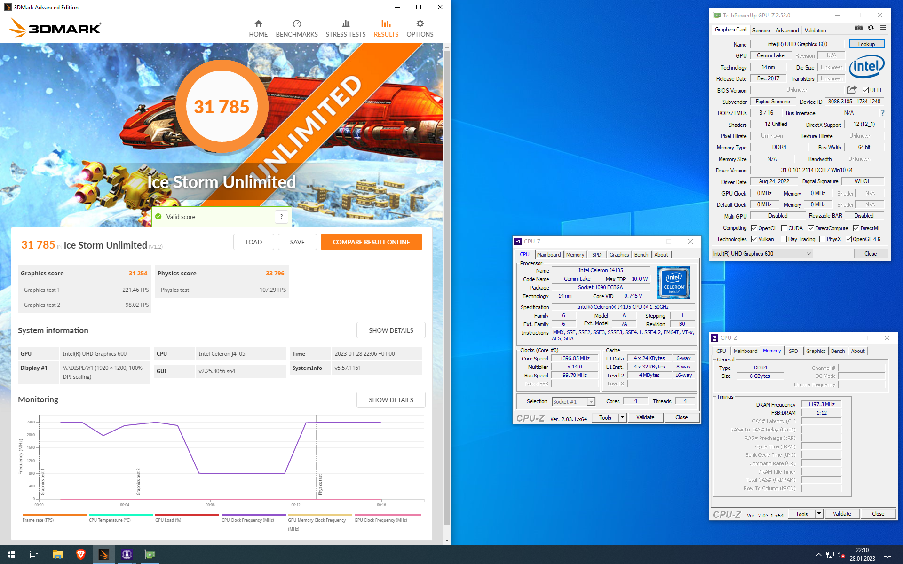Screen dimensions: 903x564
Task: Open the GPU-Z hamburger menu
Action: pyautogui.click(x=883, y=28)
